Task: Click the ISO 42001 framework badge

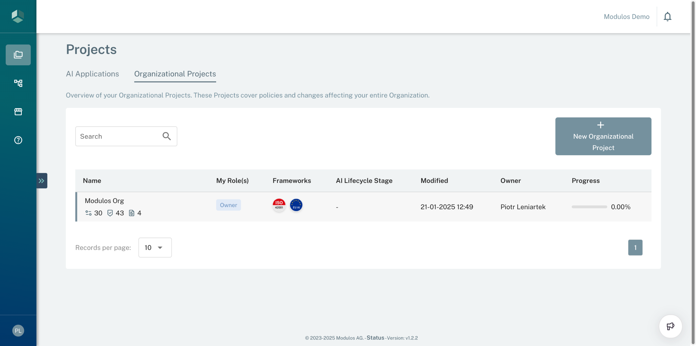Action: coord(279,205)
